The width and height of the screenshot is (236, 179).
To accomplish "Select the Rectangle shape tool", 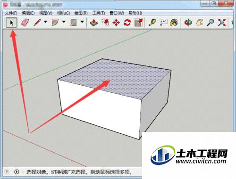I will (74, 23).
